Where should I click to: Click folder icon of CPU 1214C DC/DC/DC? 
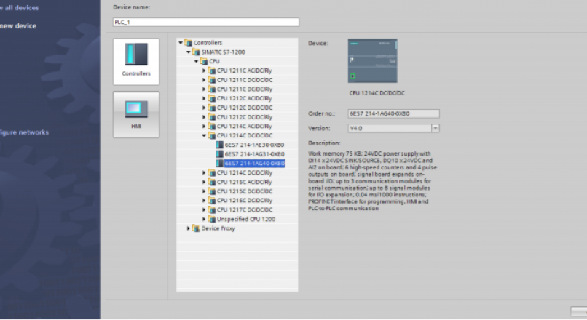[212, 135]
